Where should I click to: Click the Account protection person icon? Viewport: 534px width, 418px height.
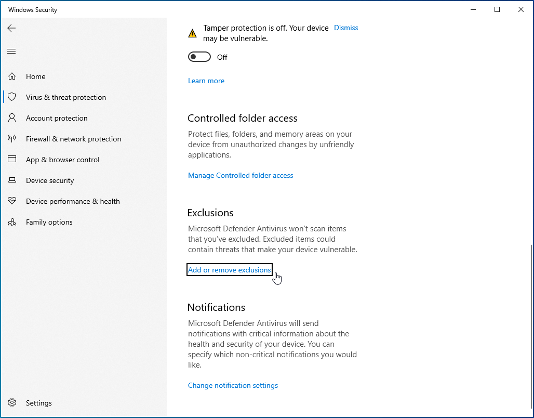point(12,117)
